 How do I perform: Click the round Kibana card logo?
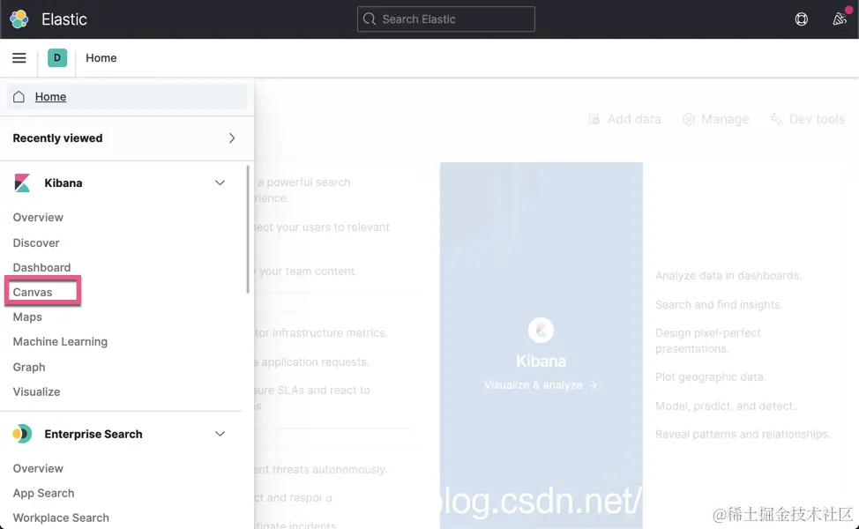pos(541,331)
